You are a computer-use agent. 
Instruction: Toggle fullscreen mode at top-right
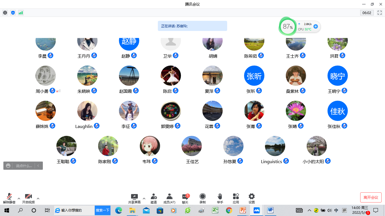pos(379,13)
